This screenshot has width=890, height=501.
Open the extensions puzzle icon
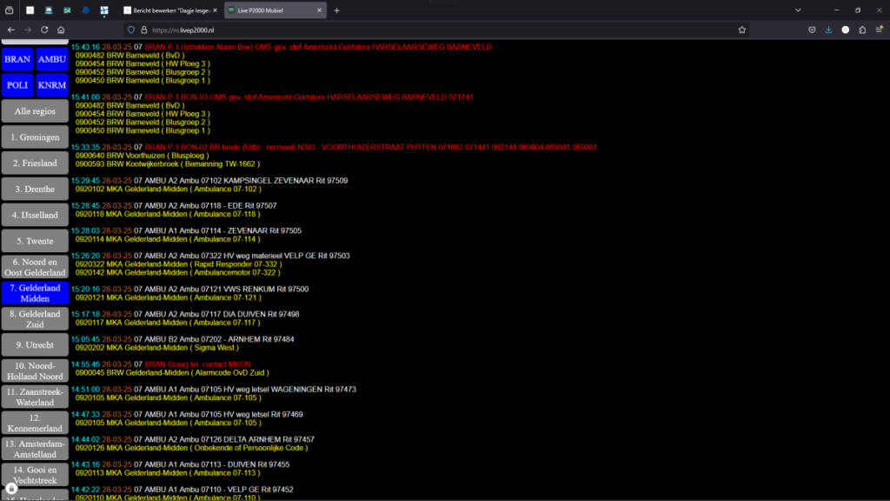click(861, 29)
